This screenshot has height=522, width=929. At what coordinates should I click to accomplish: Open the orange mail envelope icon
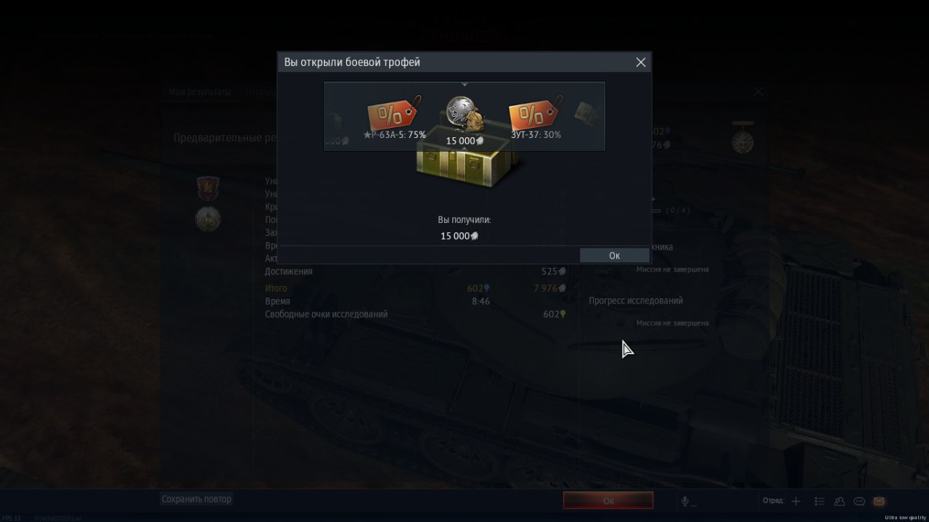pyautogui.click(x=879, y=501)
